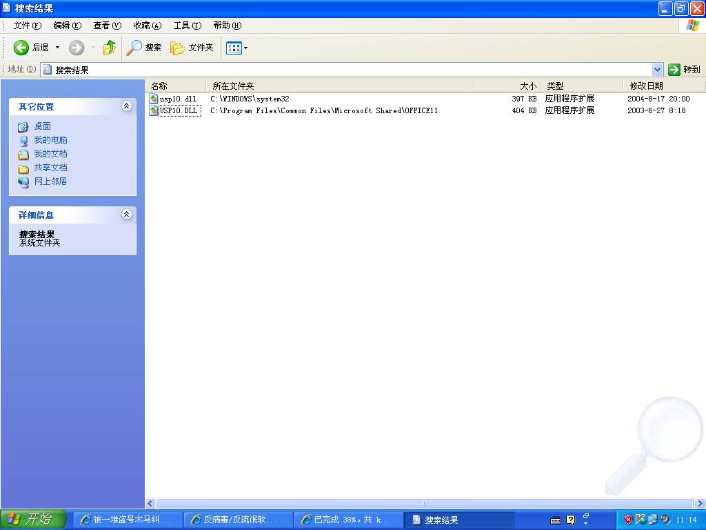Open the Views icon dropdown
Screen dimensions: 706x530
pos(237,48)
